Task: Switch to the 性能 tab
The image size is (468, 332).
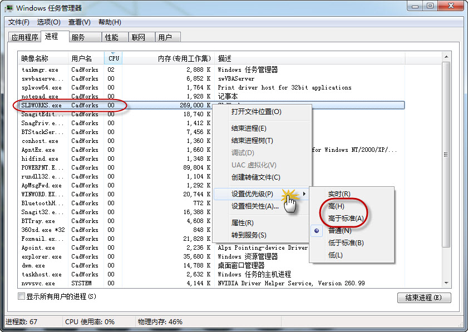Action: point(115,37)
